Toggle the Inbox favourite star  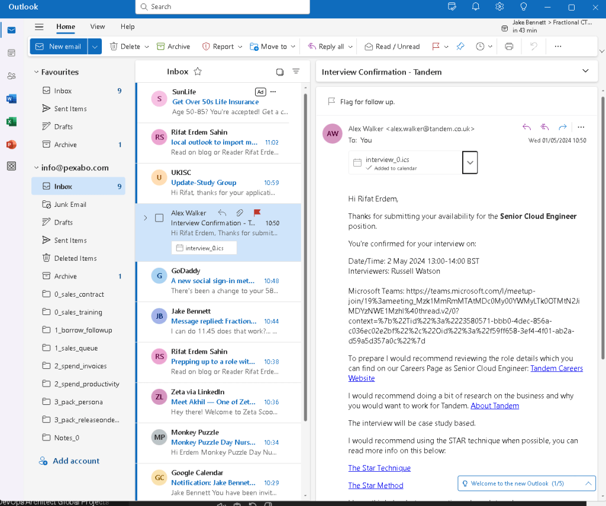point(198,72)
